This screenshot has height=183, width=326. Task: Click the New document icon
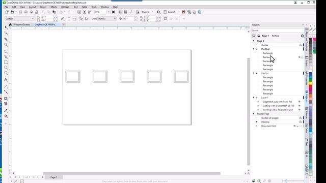(7, 12)
